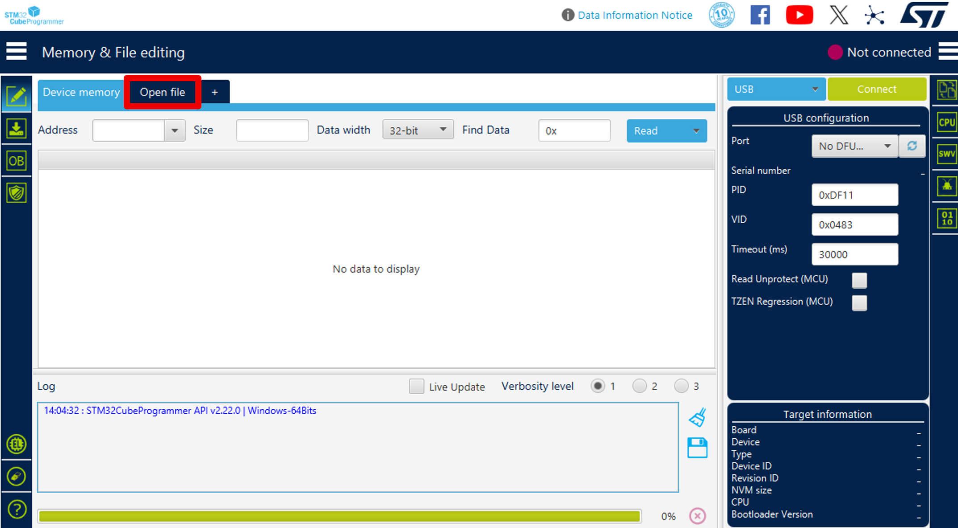Screen dimensions: 958x528
Task: Expand the Read button dropdown arrow
Action: point(696,131)
